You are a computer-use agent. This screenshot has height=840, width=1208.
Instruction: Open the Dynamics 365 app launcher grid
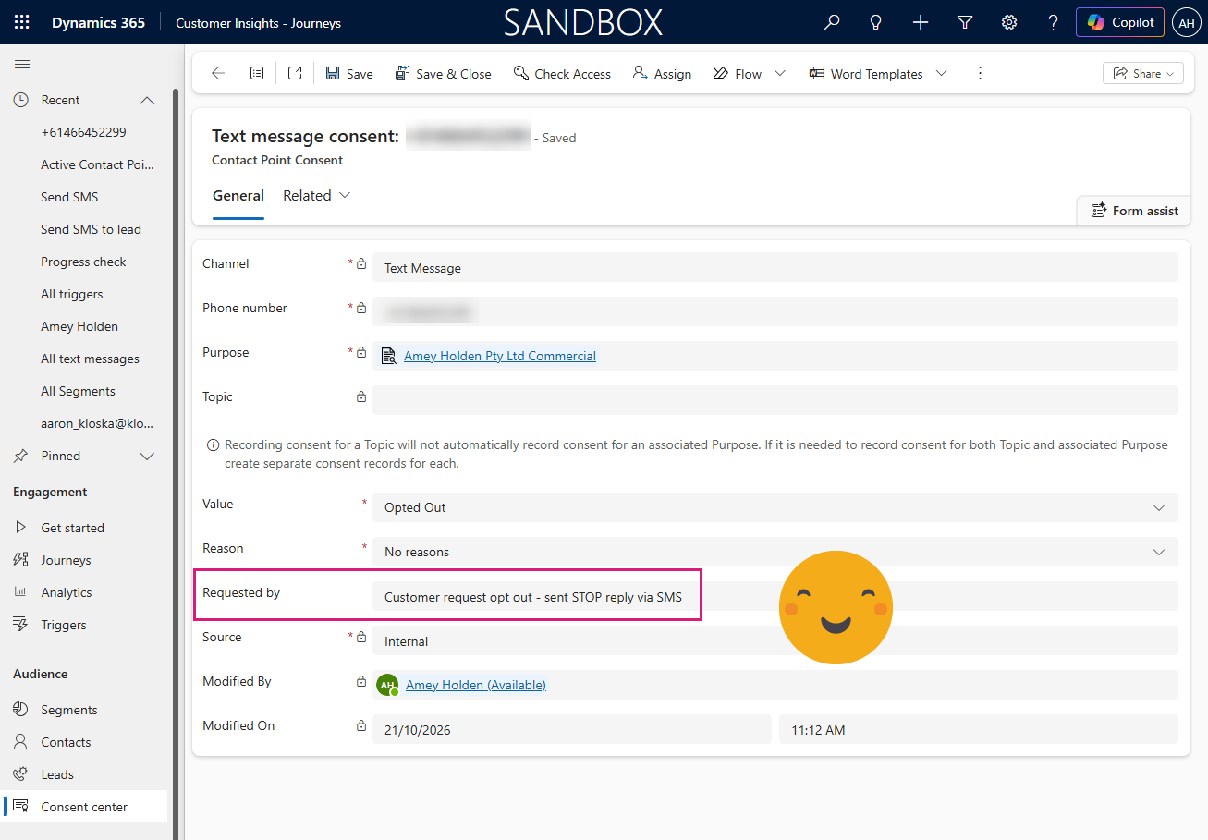point(22,22)
